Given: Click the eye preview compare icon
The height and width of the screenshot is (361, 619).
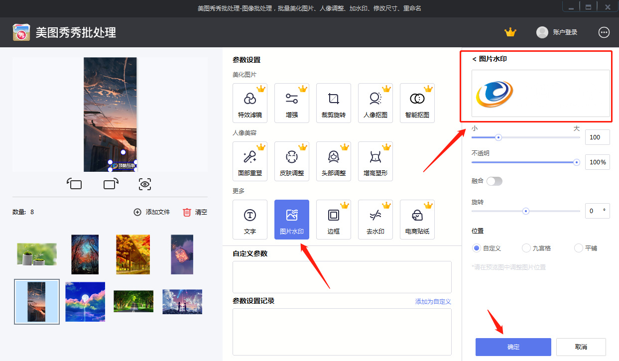Looking at the screenshot, I should (145, 184).
